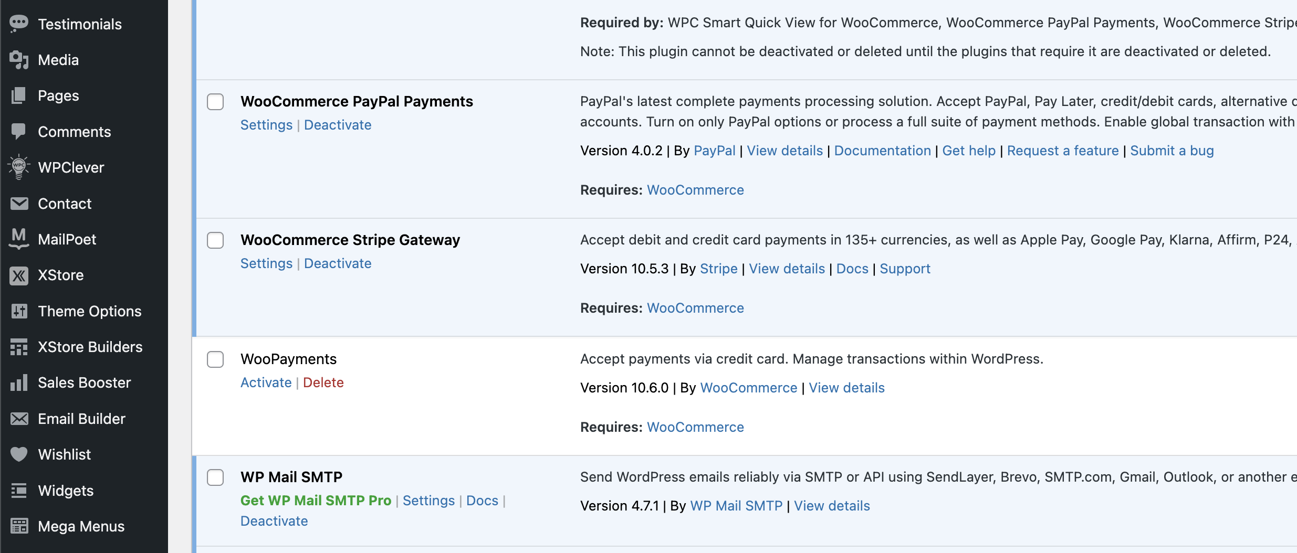Viewport: 1297px width, 553px height.
Task: Open the XStore Builders menu
Action: pos(90,347)
